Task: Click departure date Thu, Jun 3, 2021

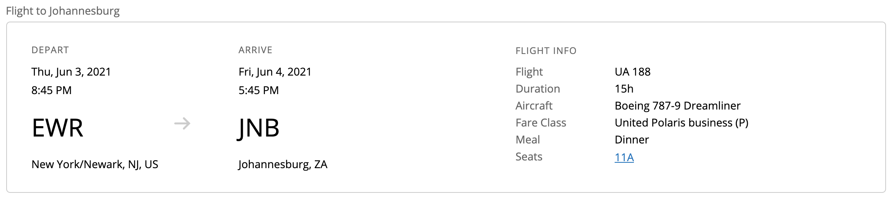Action: point(71,72)
